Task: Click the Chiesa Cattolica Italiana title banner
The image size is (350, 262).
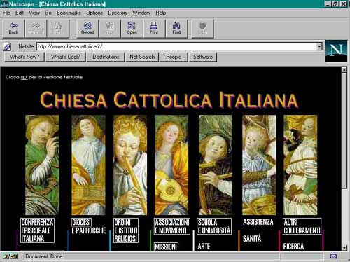Action: 169,100
